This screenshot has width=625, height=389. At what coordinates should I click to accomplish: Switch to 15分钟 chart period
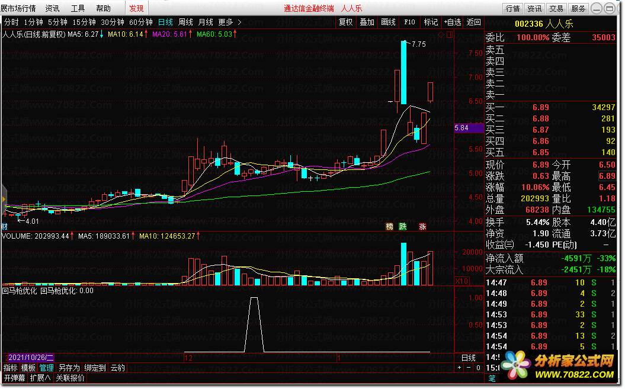pos(84,22)
